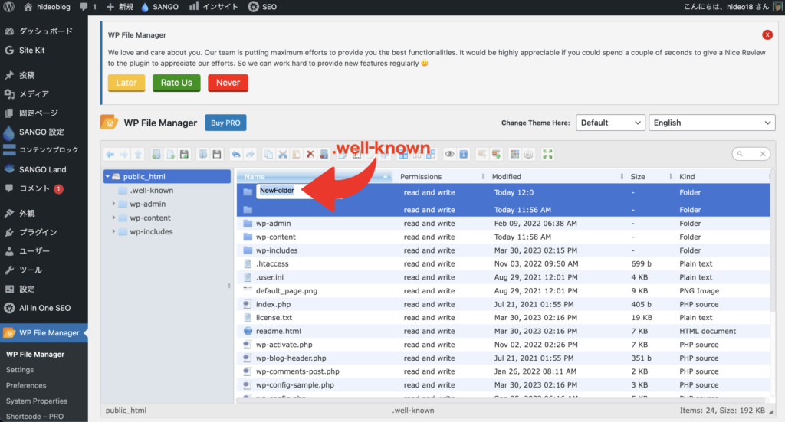Select the .htaccess file row

tap(503, 263)
